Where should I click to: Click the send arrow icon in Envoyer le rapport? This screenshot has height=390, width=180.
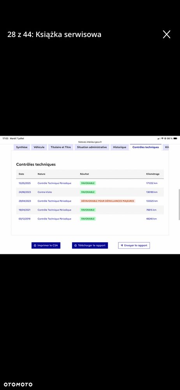click(122, 245)
